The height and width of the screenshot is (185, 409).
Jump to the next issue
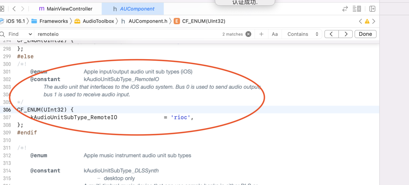click(374, 21)
